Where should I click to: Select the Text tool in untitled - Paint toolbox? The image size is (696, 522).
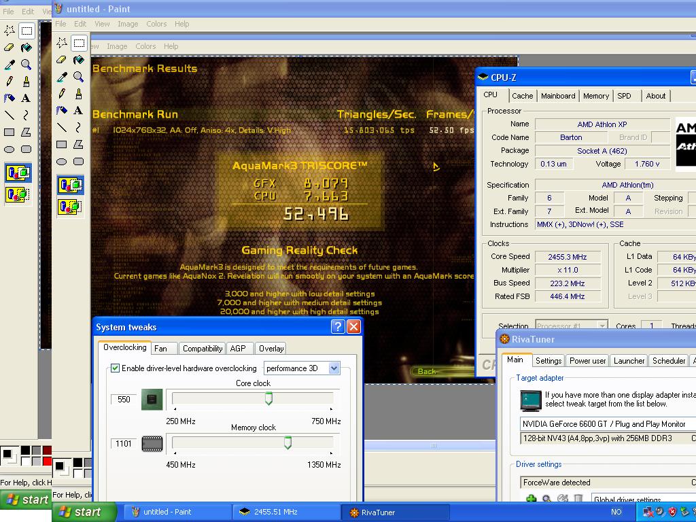pyautogui.click(x=79, y=111)
